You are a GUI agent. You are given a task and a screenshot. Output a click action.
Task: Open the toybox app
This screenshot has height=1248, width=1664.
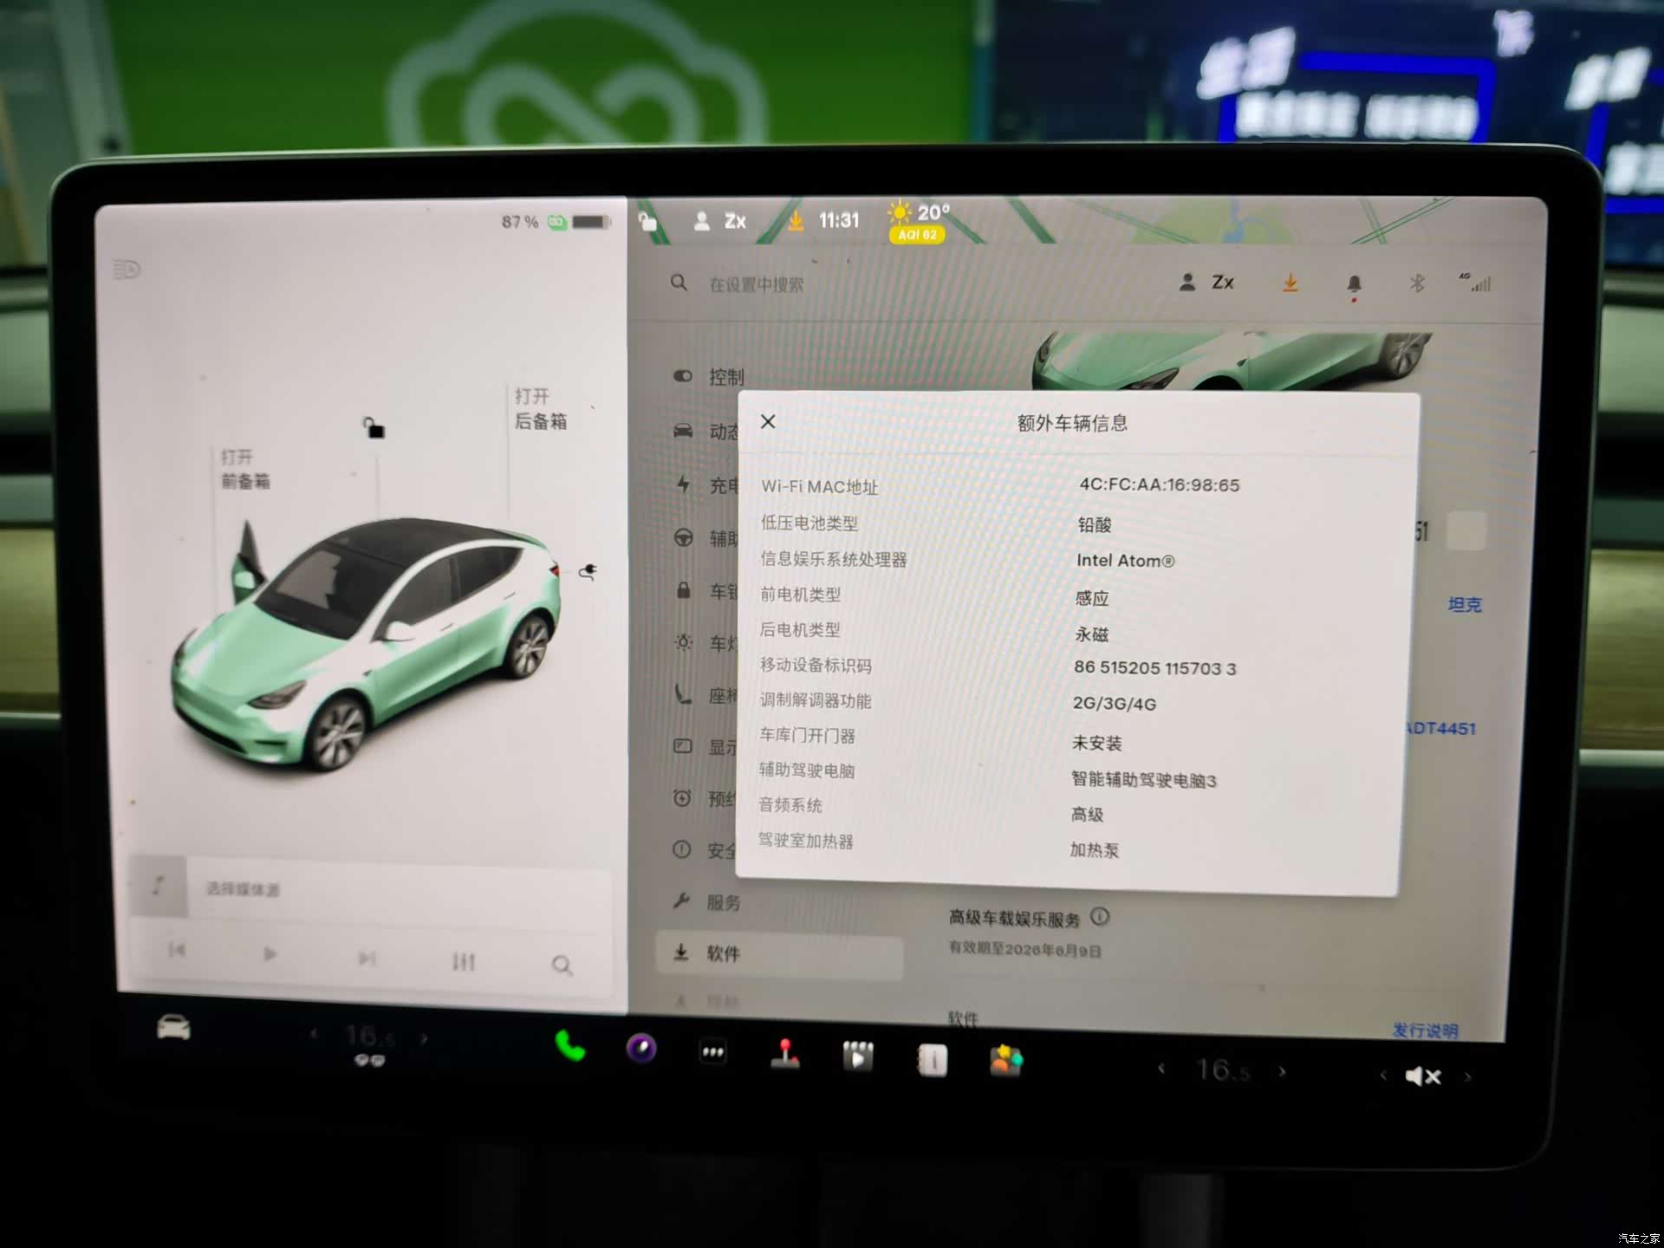1005,1061
